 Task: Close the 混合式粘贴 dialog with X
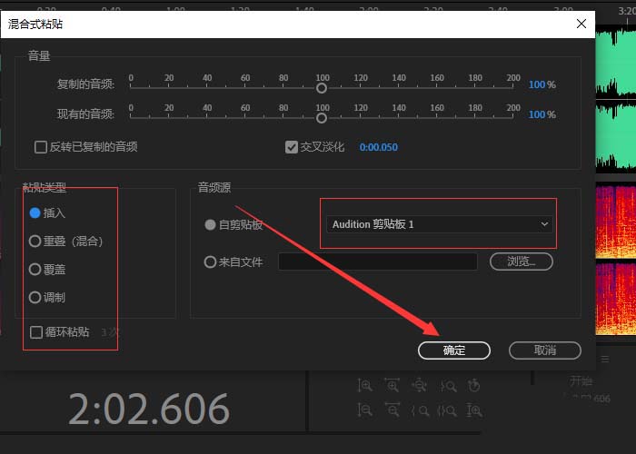coord(580,24)
